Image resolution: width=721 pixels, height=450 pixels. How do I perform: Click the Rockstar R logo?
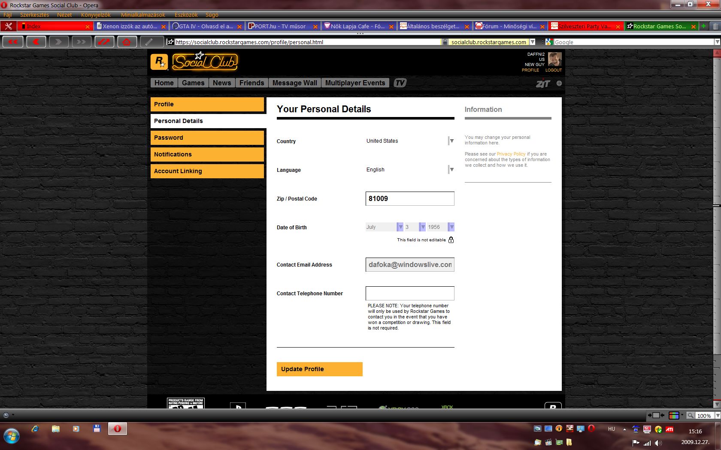(159, 62)
